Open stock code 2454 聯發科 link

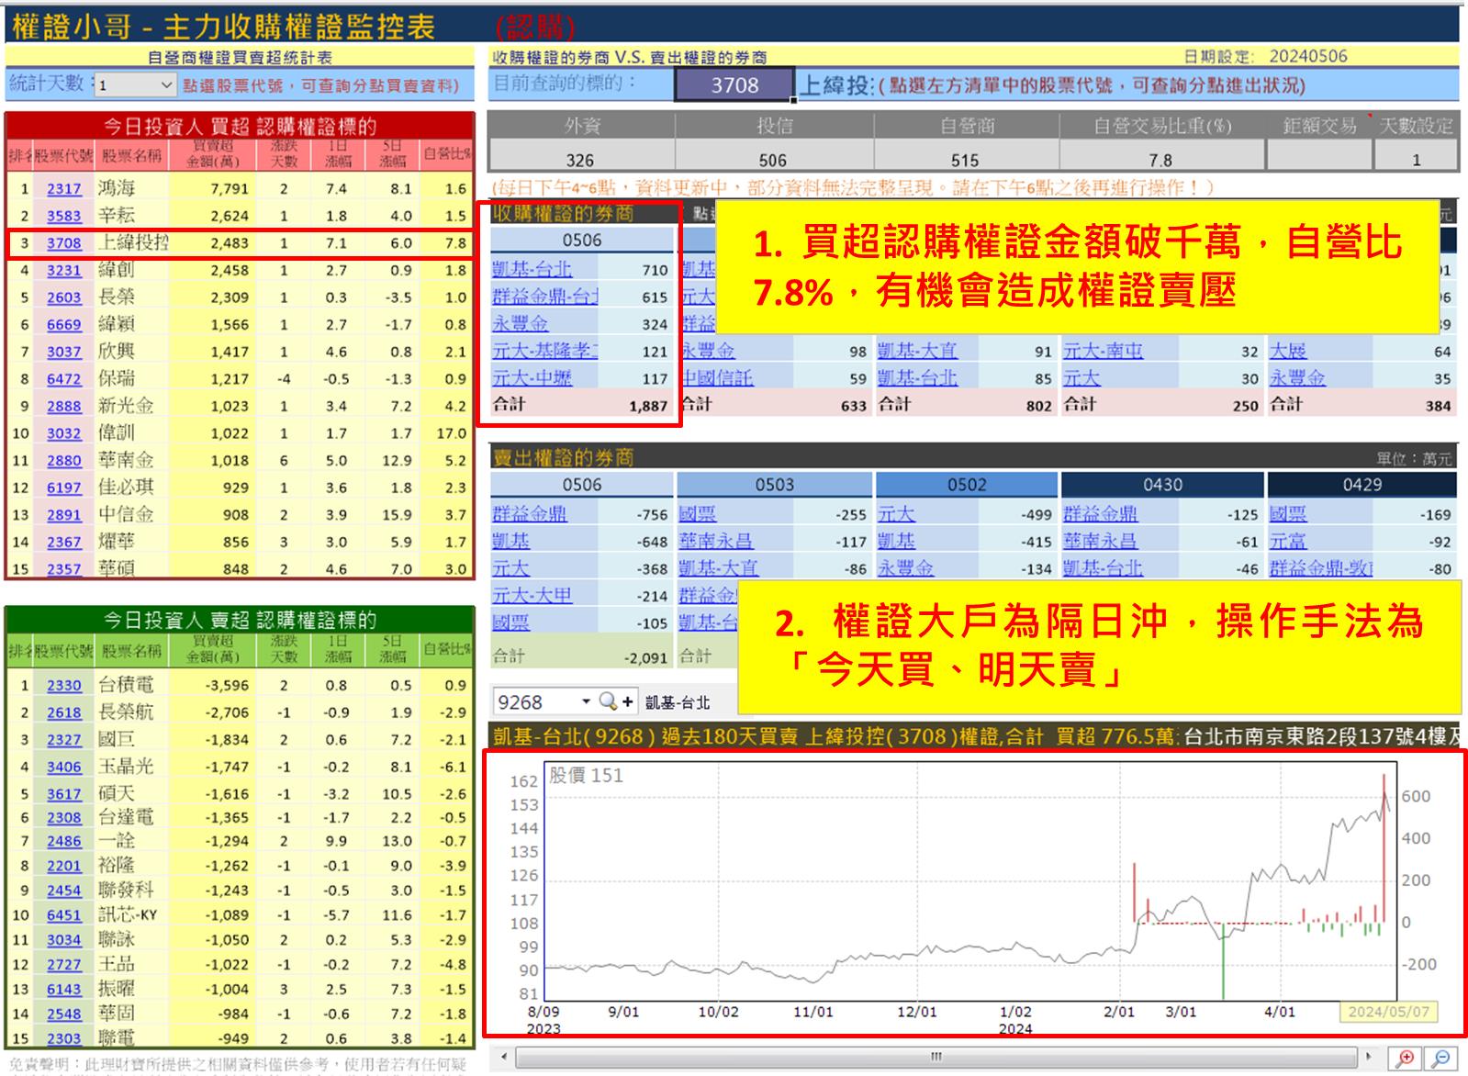click(x=64, y=891)
